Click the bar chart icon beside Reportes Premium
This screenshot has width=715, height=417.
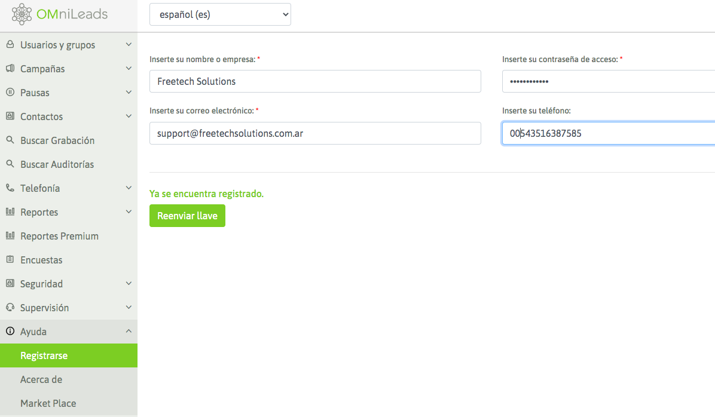click(10, 236)
